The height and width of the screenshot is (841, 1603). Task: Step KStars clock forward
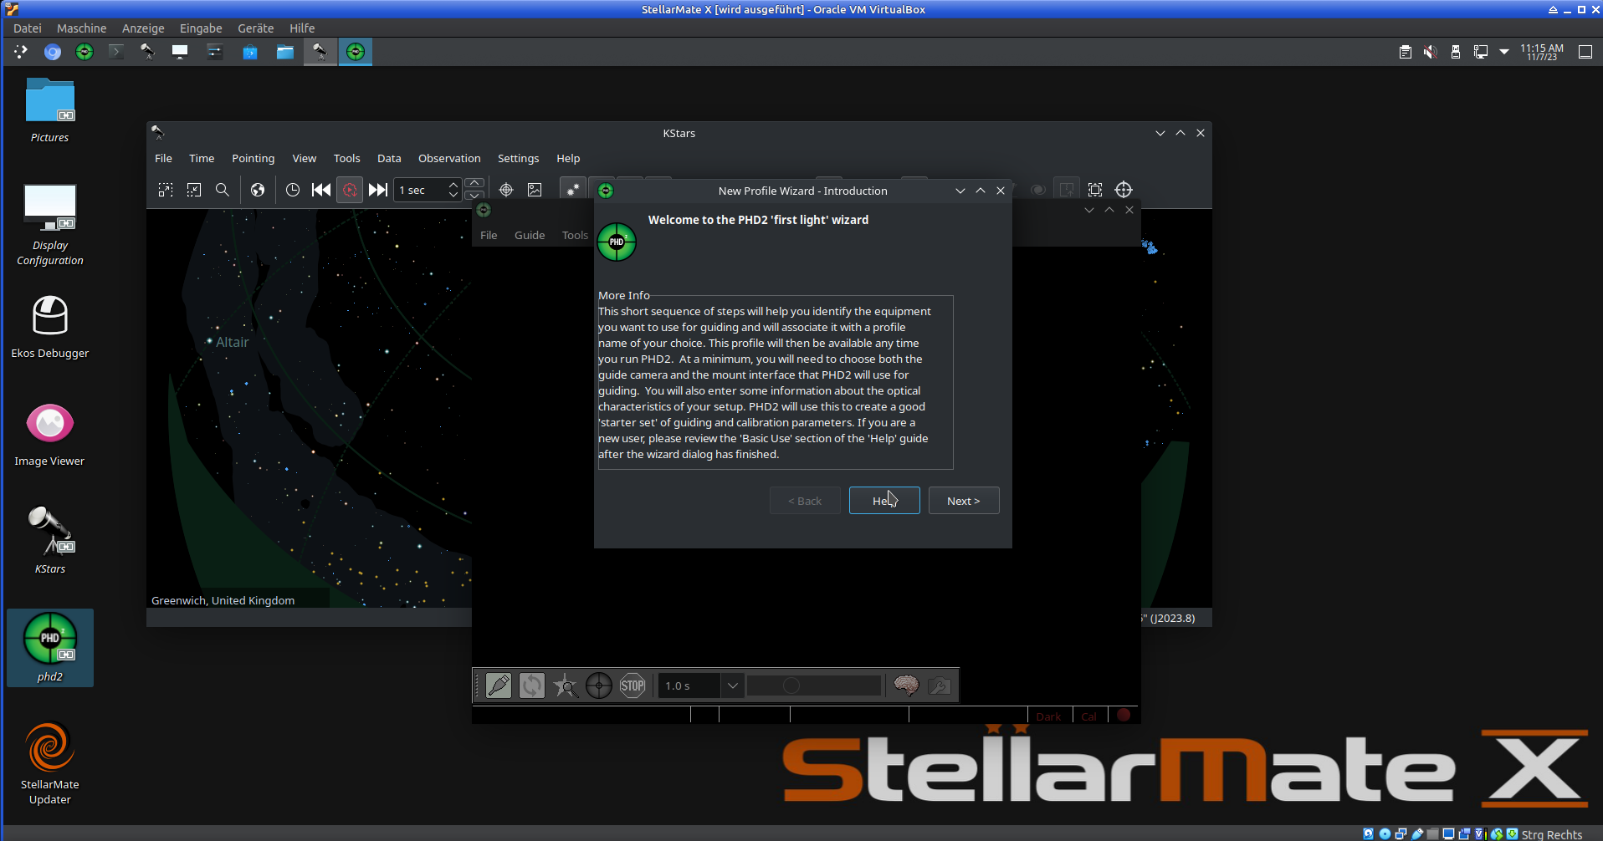tap(378, 190)
